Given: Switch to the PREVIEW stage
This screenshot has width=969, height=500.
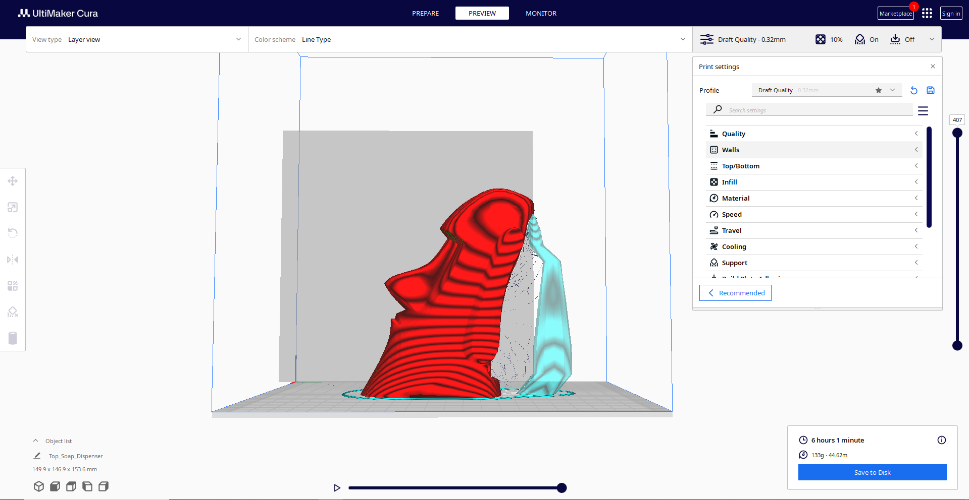Looking at the screenshot, I should 482,13.
